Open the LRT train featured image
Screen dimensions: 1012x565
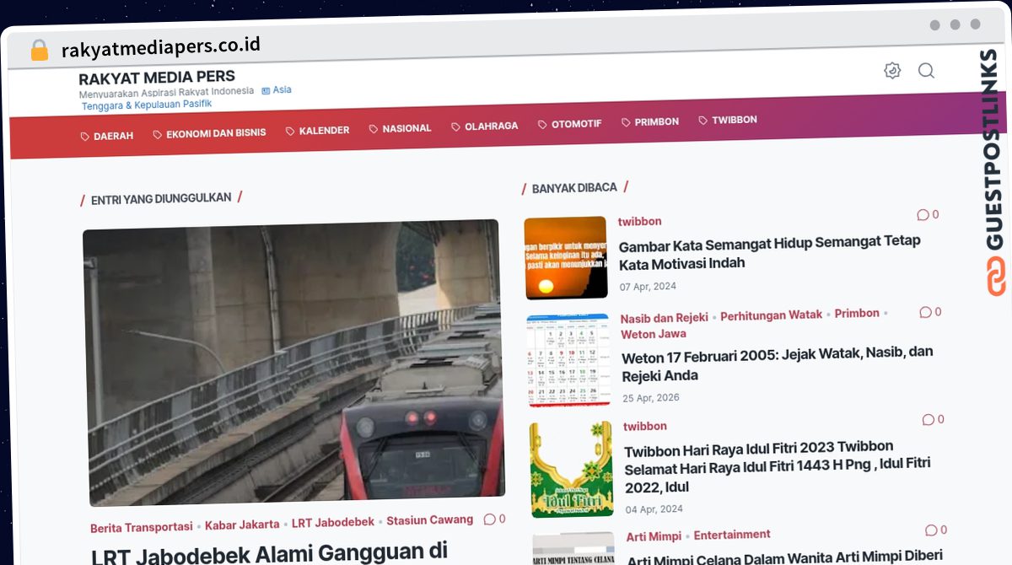(x=293, y=363)
